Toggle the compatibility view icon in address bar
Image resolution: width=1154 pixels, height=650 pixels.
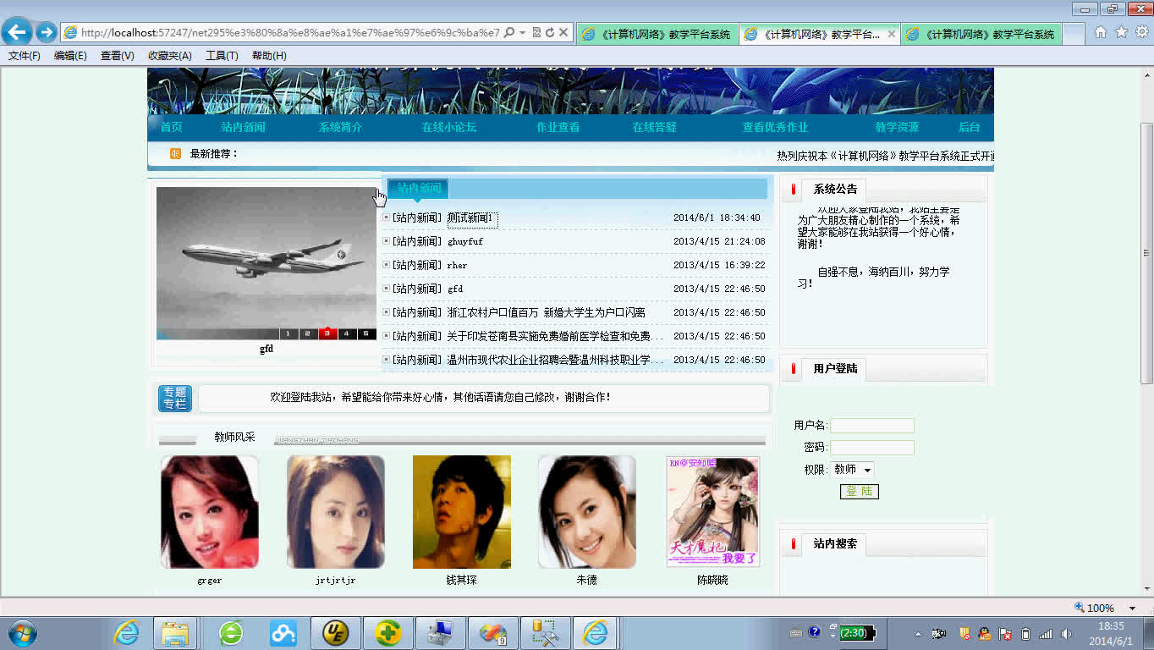(536, 33)
